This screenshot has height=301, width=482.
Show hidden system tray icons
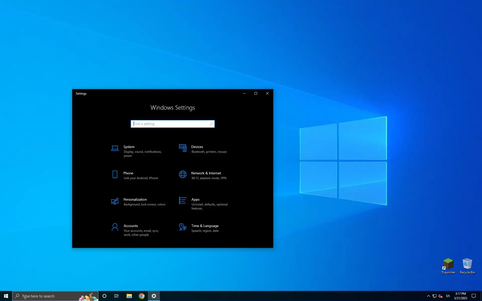coord(428,296)
